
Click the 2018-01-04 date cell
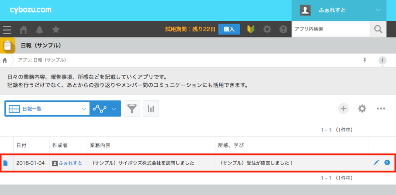click(x=31, y=163)
